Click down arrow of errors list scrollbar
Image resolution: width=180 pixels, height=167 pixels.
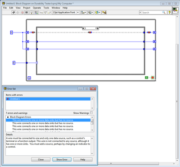click(x=92, y=130)
